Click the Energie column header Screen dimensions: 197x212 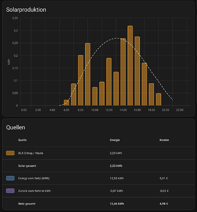point(115,140)
